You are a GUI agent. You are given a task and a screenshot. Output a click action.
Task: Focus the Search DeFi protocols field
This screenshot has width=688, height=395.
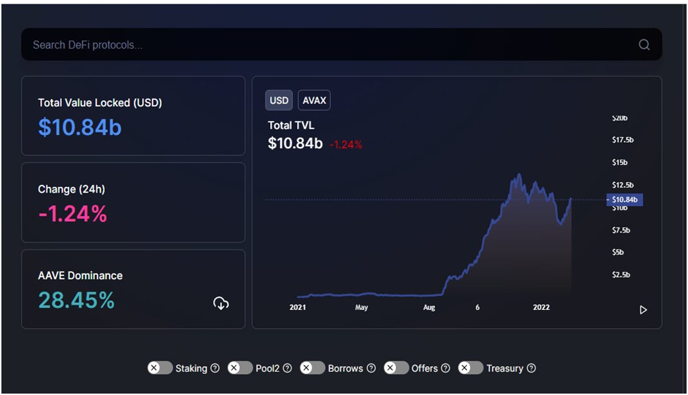pyautogui.click(x=341, y=45)
